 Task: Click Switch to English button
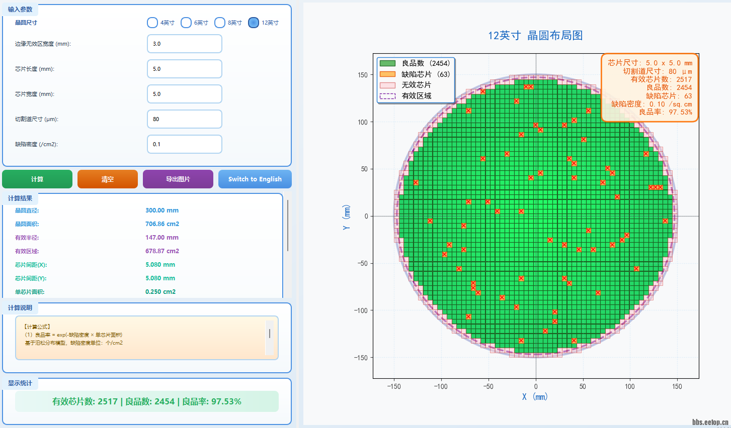[x=255, y=179]
